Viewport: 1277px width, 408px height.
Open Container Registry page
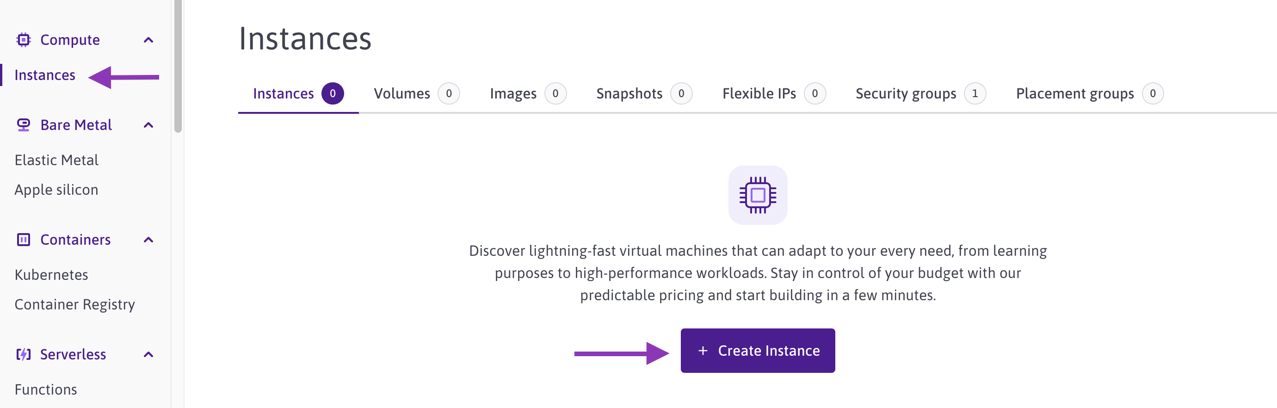[x=74, y=304]
